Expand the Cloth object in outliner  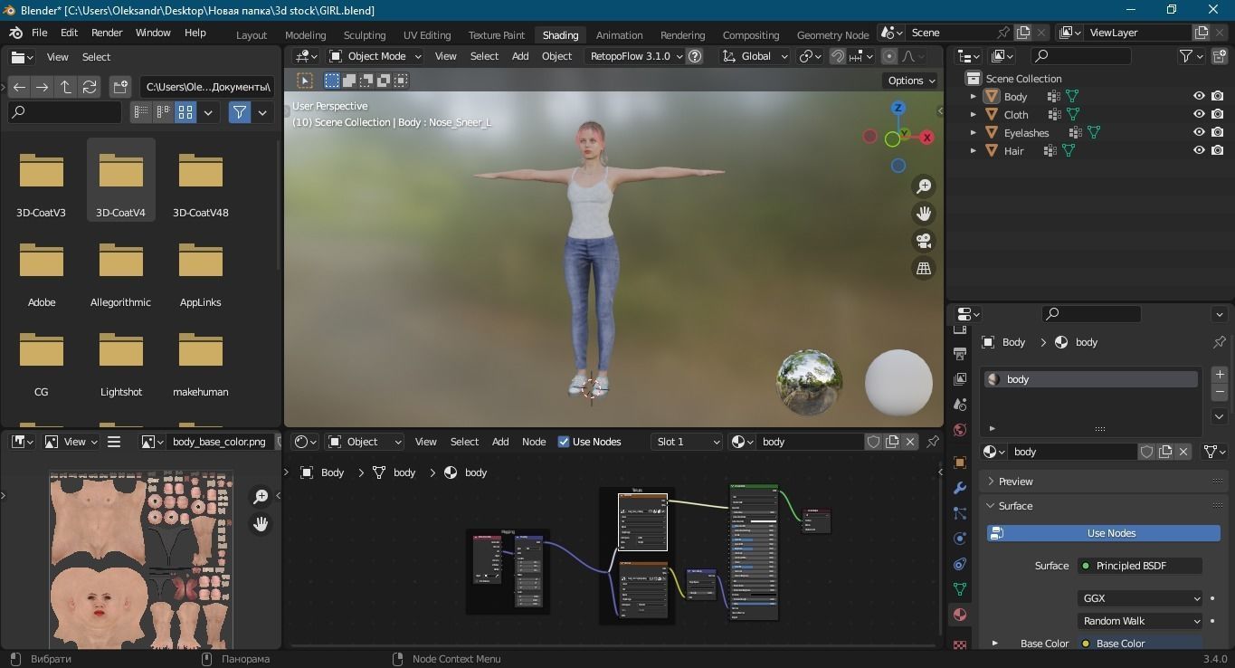tap(974, 114)
